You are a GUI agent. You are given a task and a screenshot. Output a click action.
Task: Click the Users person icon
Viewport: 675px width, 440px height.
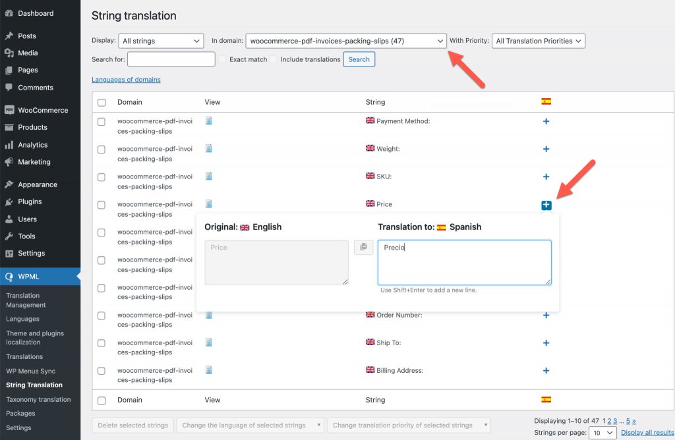[x=9, y=219]
